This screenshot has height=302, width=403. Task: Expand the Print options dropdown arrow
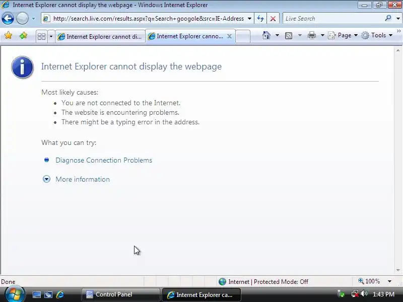(x=322, y=35)
